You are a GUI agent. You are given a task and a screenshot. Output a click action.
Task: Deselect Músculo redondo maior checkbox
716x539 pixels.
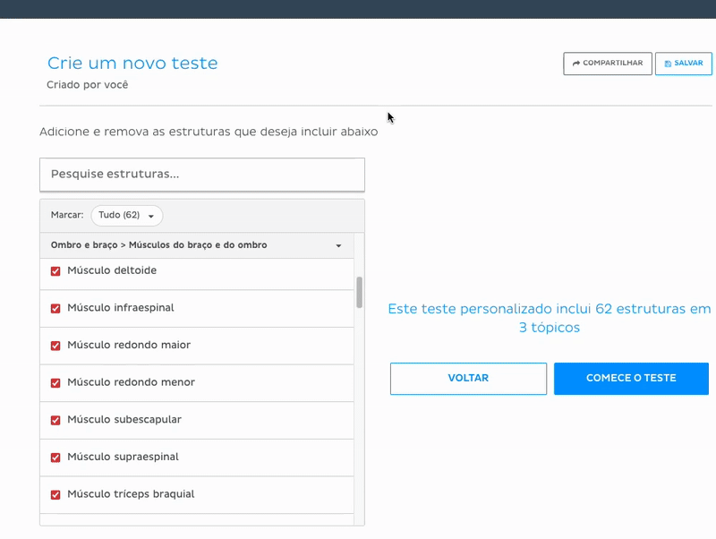click(x=55, y=346)
